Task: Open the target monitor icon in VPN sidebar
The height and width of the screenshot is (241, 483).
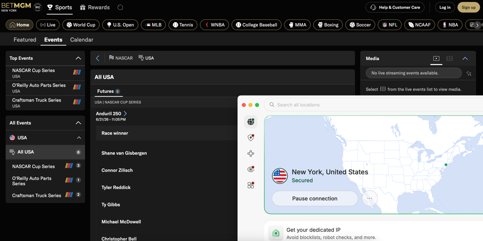Action: [251, 169]
